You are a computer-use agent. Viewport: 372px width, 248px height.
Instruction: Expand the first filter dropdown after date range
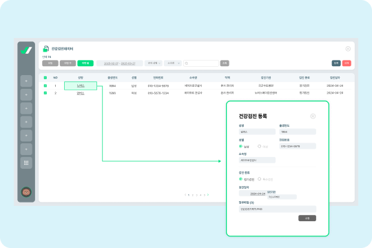[154, 63]
